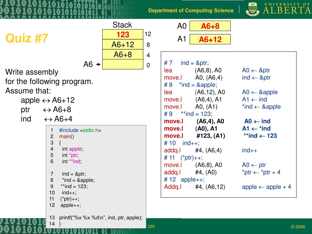Click the "A0 ← &ptr" annotation

[x=256, y=70]
